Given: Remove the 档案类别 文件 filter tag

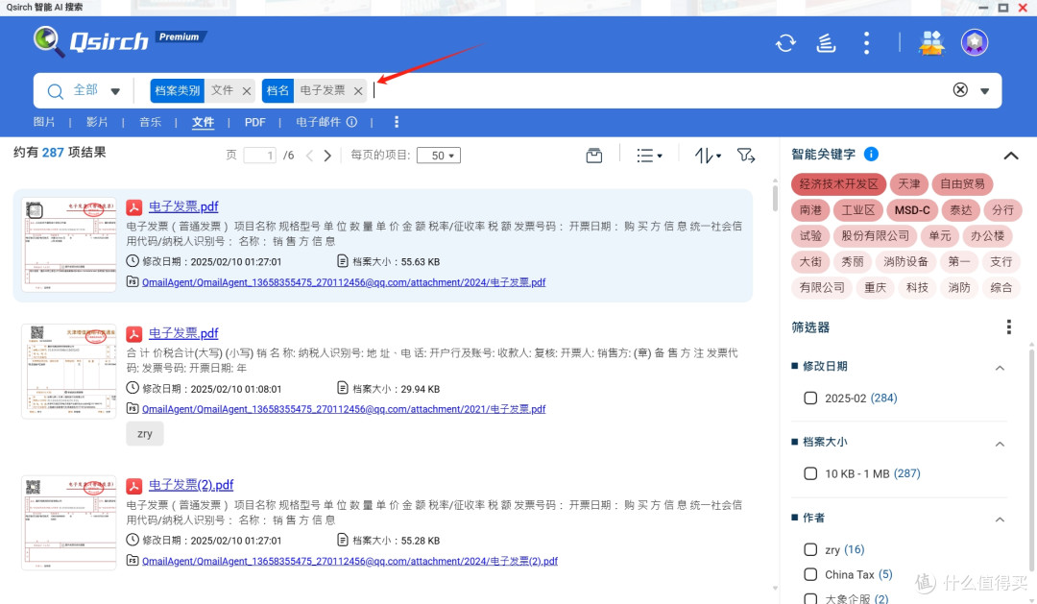Looking at the screenshot, I should point(247,91).
